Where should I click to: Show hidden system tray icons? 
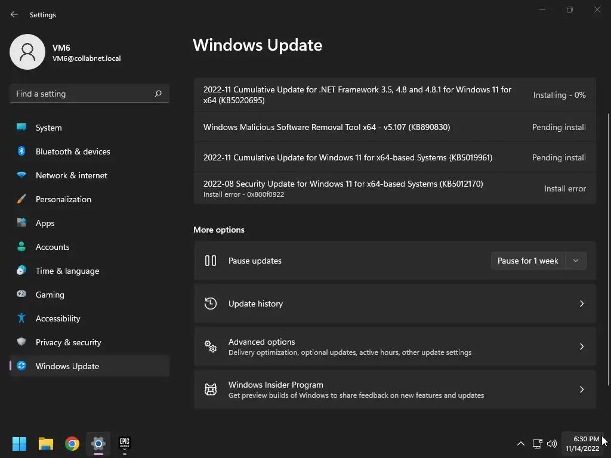click(520, 444)
